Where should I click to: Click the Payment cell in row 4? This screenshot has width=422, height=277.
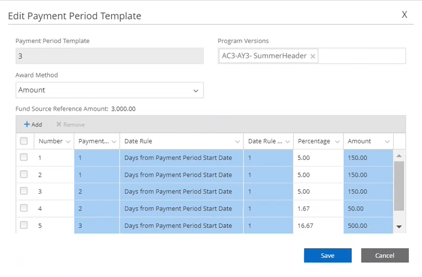pos(97,208)
